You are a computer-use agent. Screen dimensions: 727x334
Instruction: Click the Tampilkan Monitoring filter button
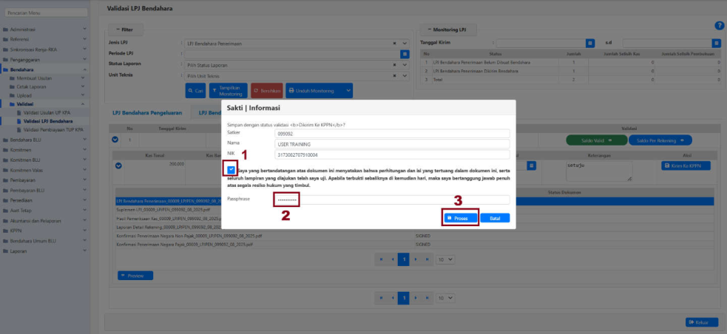(229, 91)
